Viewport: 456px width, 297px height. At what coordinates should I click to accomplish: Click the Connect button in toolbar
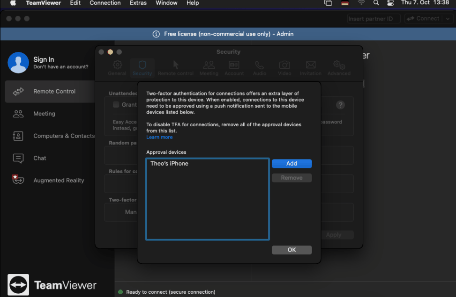pyautogui.click(x=424, y=19)
